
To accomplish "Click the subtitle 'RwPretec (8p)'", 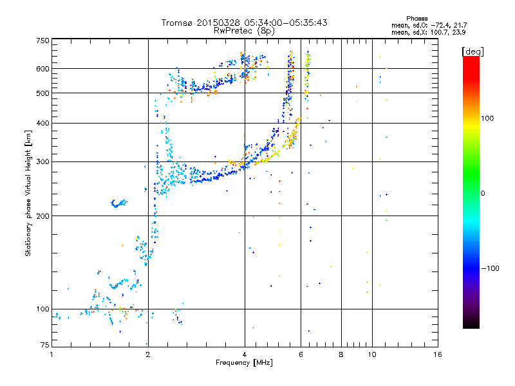I will [x=244, y=31].
